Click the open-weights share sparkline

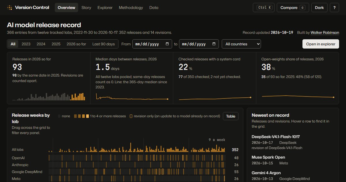point(298,96)
